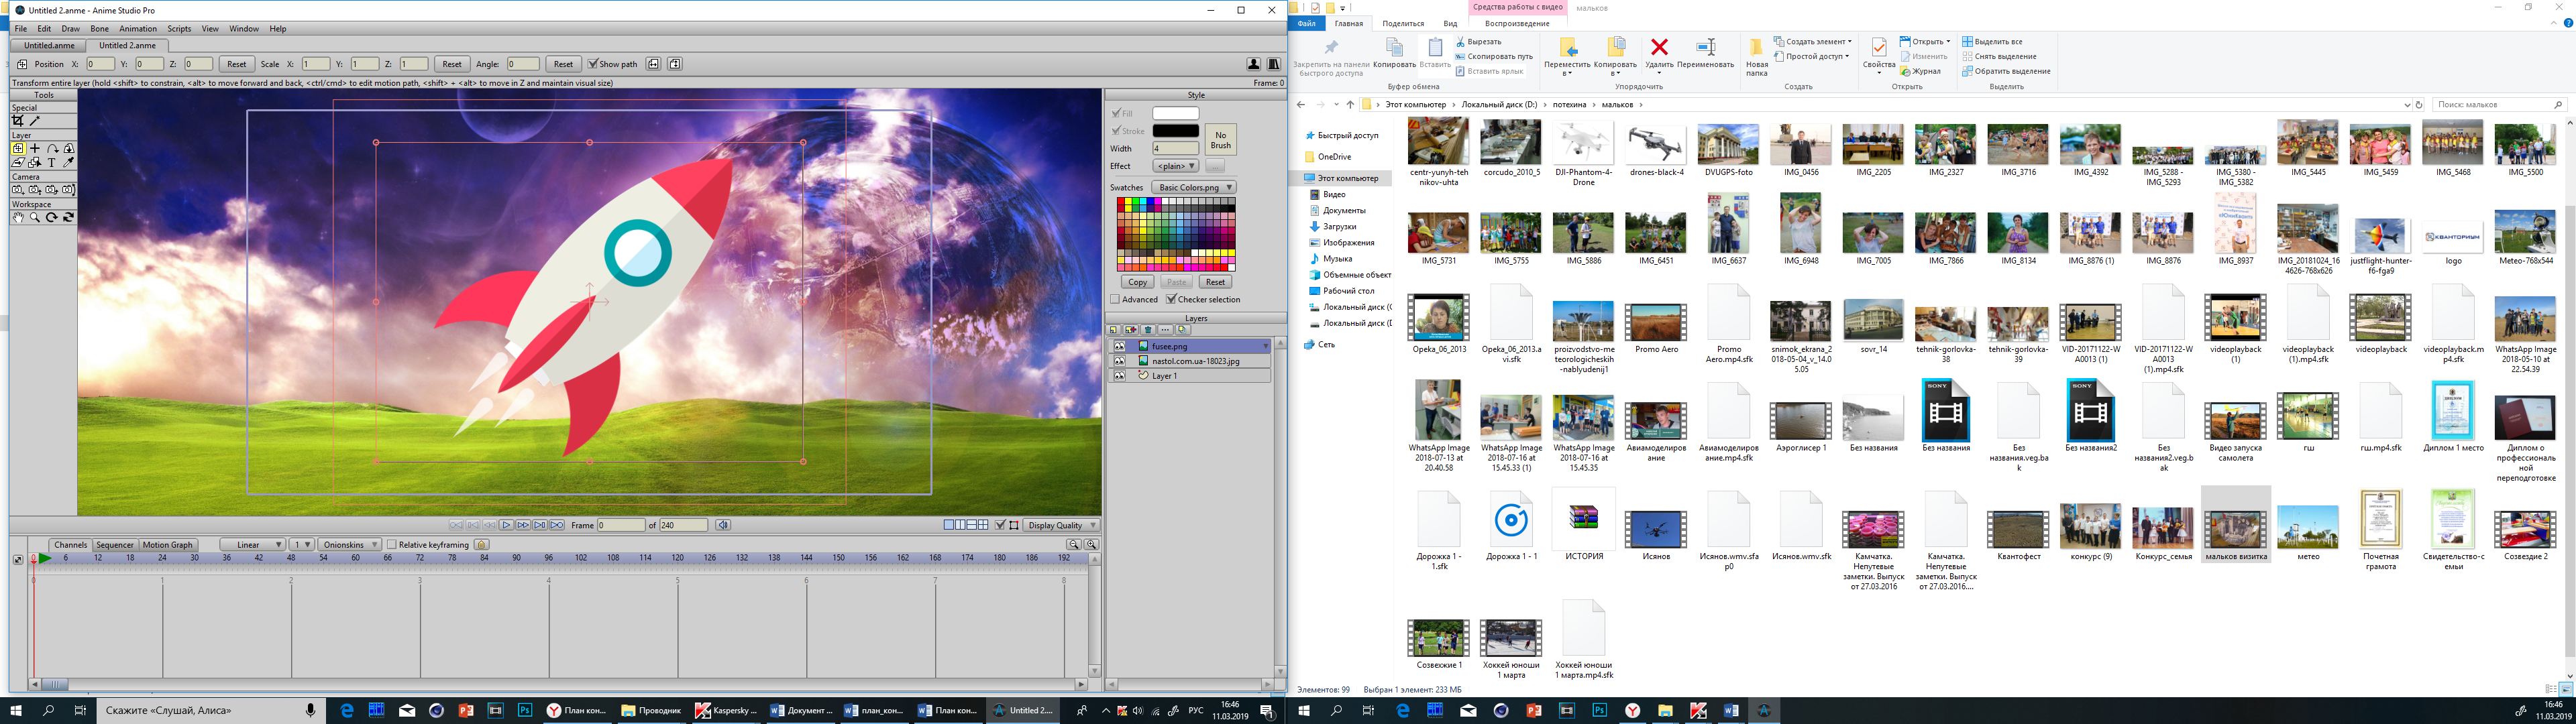Screen dimensions: 2576x724
Task: Expand fusee.png layer dropdown arrow
Action: click(1266, 346)
